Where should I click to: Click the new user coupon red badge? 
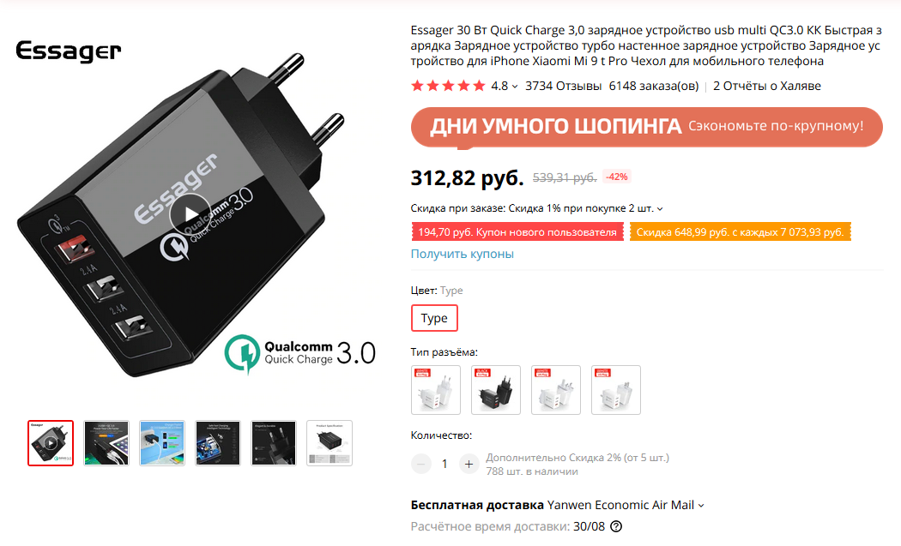coord(517,232)
